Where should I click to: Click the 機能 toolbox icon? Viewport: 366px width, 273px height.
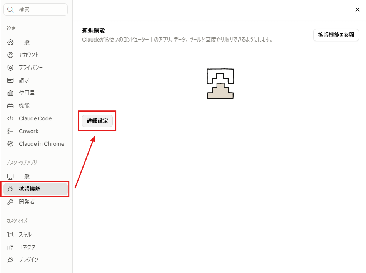coord(10,106)
